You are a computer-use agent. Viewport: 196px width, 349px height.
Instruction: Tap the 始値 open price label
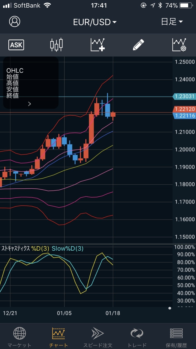click(13, 77)
